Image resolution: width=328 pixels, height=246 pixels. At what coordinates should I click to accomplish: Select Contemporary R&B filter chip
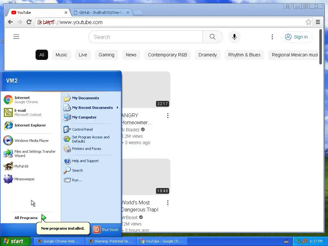point(167,55)
